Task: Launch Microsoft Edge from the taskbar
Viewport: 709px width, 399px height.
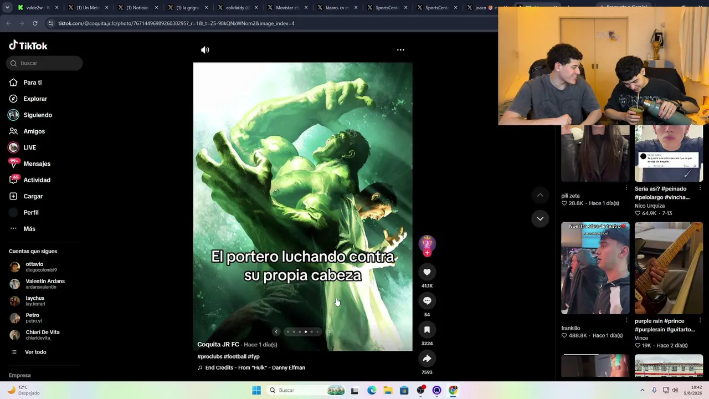Action: click(372, 390)
